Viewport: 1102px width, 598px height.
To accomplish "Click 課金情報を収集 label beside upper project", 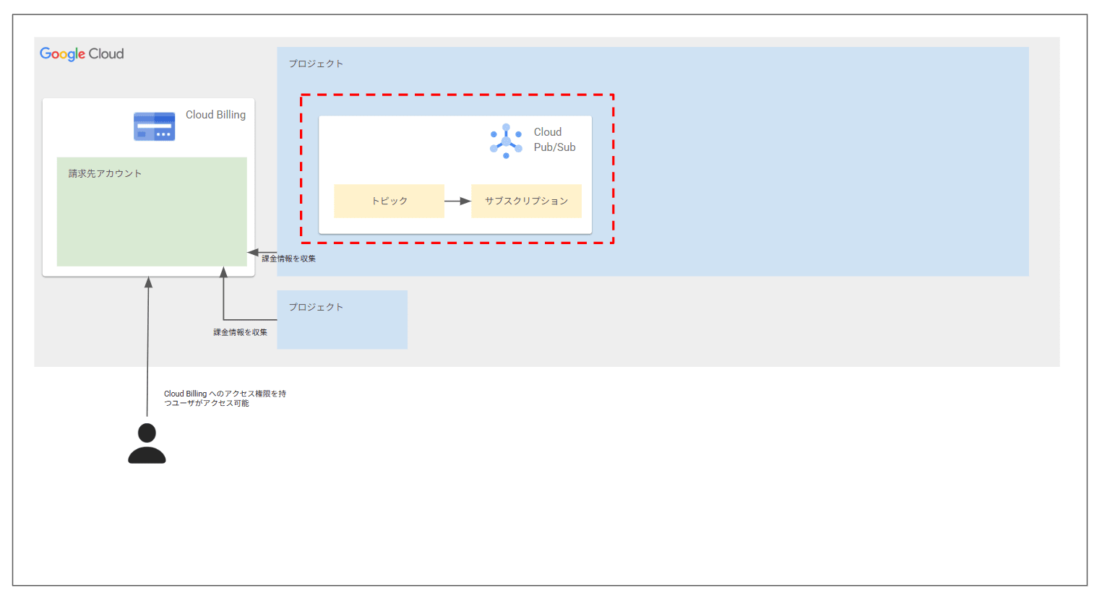I will point(288,259).
